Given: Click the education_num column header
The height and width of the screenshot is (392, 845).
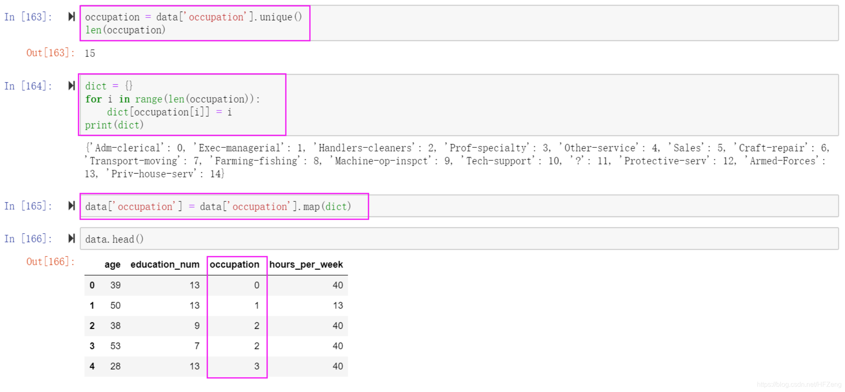Looking at the screenshot, I should [x=165, y=265].
